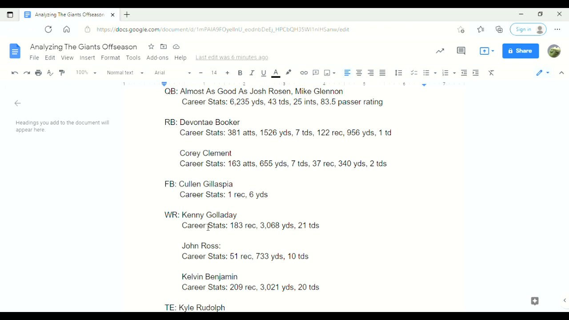569x320 pixels.
Task: Apply a numbered list
Action: coord(446,73)
